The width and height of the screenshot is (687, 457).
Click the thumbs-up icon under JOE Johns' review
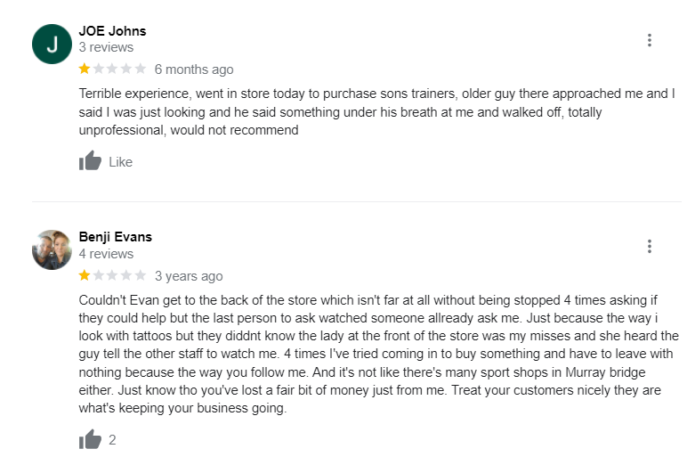pyautogui.click(x=90, y=161)
